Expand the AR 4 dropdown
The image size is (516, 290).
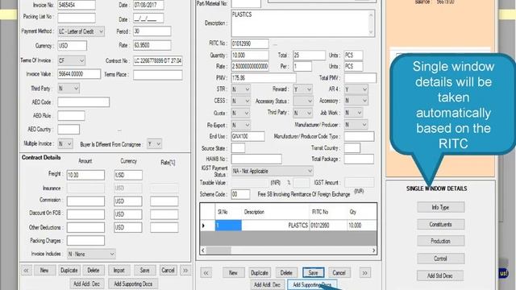(x=356, y=89)
